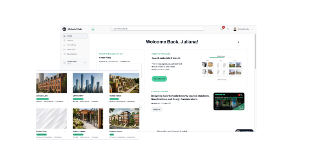The image size is (314, 157).
Task: Click Register for the webinar
Action: click(x=157, y=110)
